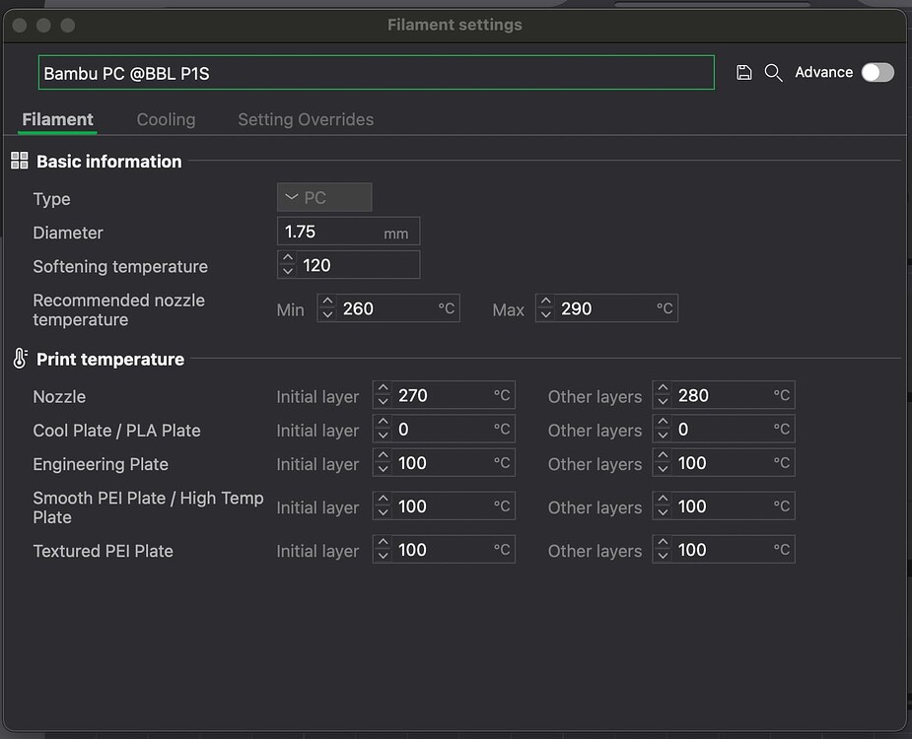Click the Softening temperature stepper arrows
Viewport: 912px width, 739px height.
tap(288, 264)
